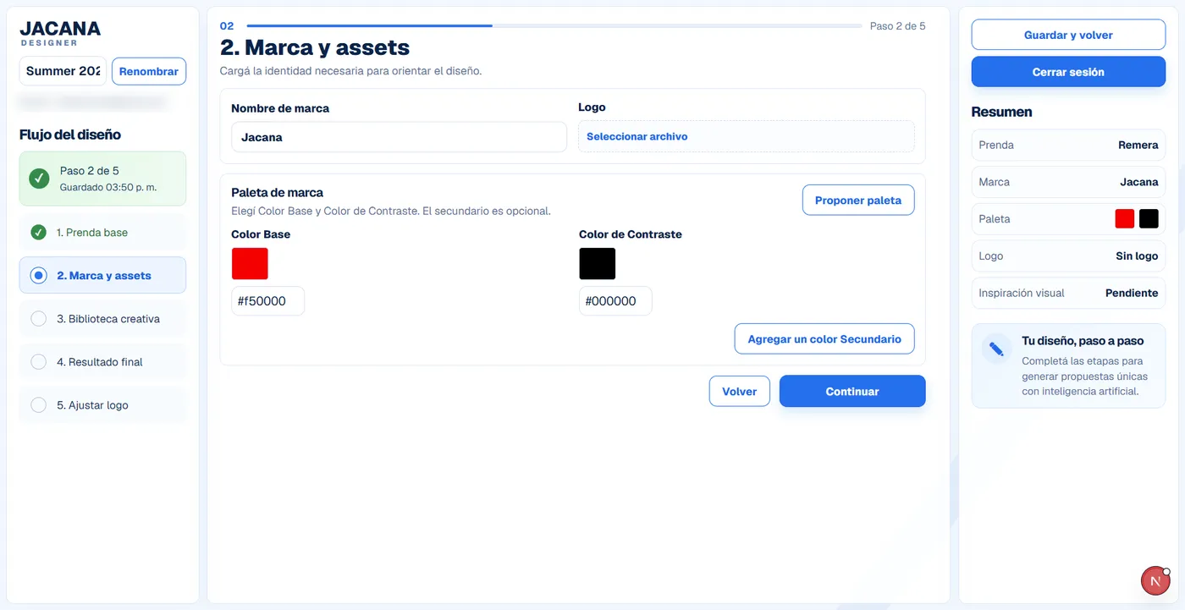Click the black swatch in Resumen Paleta
Image resolution: width=1185 pixels, height=610 pixels.
pyautogui.click(x=1149, y=218)
